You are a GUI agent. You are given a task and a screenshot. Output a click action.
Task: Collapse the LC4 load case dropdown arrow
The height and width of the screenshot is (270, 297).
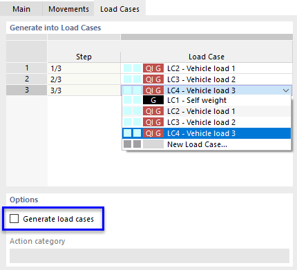click(286, 90)
